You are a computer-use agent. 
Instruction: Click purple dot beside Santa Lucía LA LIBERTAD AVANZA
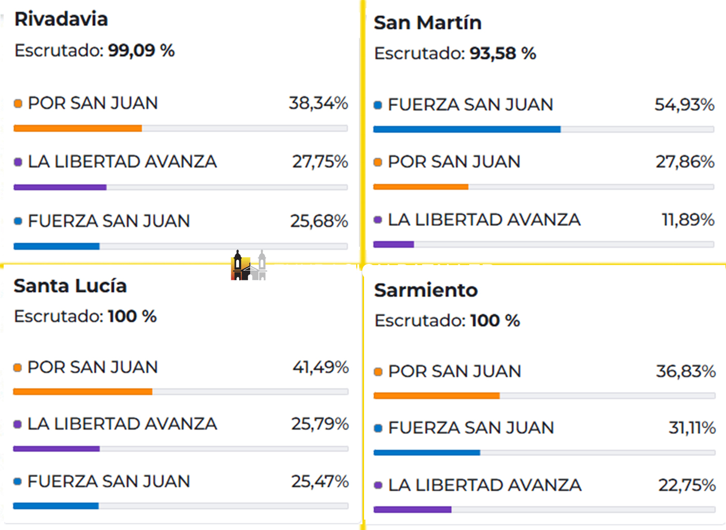click(x=18, y=424)
